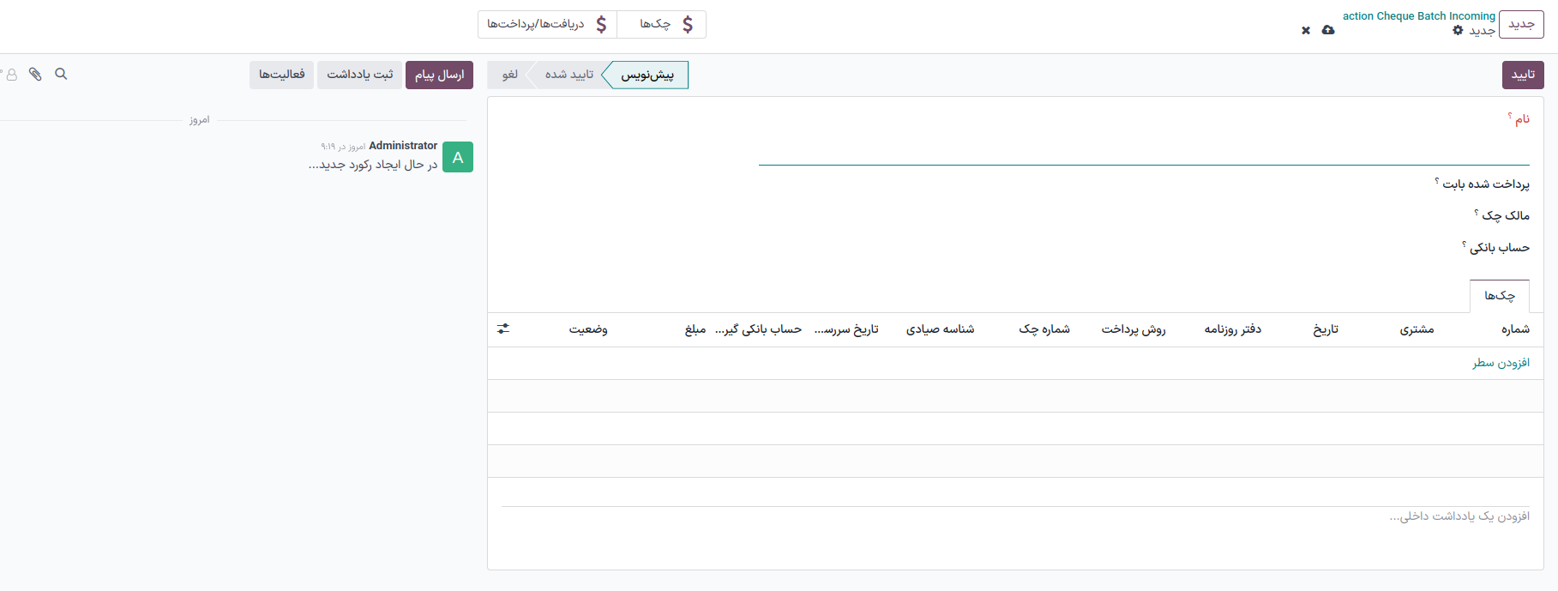Switch to the چک‌ها tab

pos(1499,296)
